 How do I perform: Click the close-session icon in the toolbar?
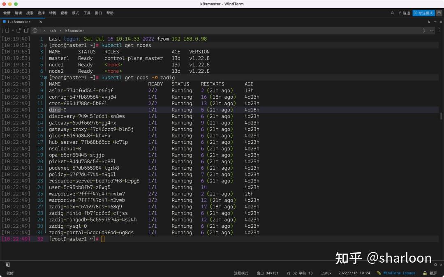click(x=18, y=30)
